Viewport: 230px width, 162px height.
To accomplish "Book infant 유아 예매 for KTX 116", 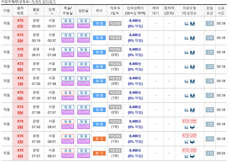I will tap(99, 52).
